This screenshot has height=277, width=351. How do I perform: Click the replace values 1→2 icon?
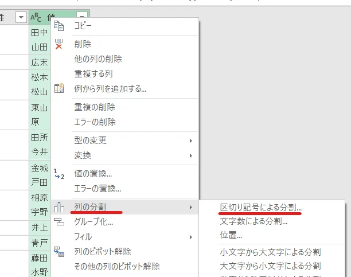coord(59,174)
